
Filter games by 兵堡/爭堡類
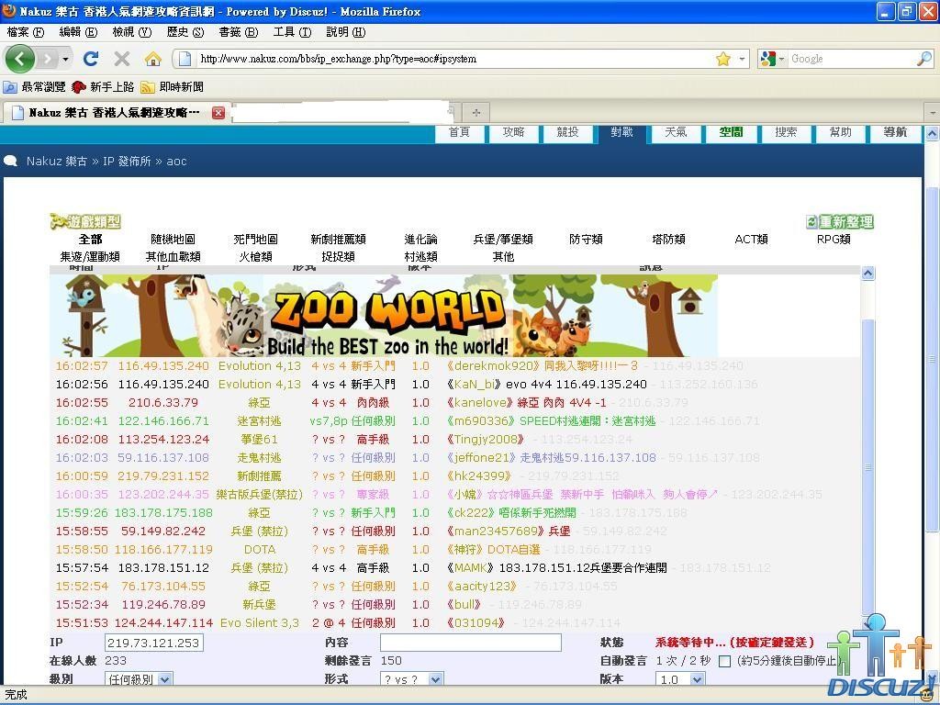click(503, 240)
